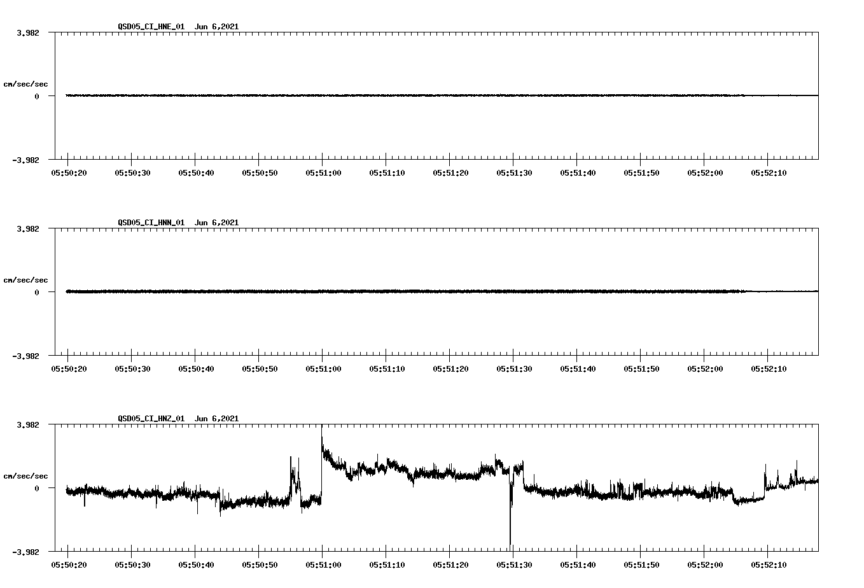Click the -3.982 lower limit on HNE axis
The image size is (864, 588).
pyautogui.click(x=25, y=160)
